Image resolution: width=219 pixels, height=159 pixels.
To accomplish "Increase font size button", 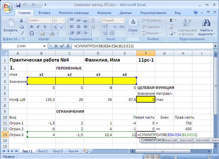I will click(x=55, y=27).
